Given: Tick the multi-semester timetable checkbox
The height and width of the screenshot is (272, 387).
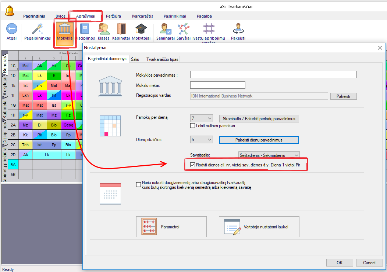Looking at the screenshot, I should click(x=139, y=184).
